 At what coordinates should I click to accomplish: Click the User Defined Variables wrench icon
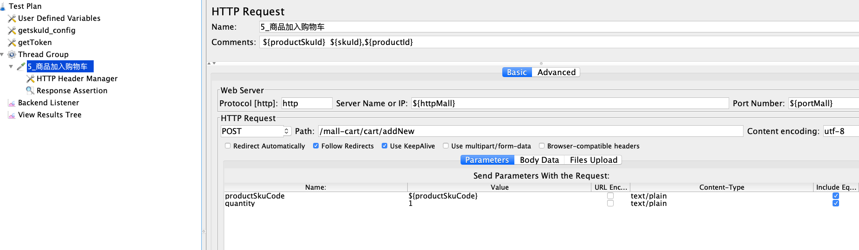tap(12, 19)
